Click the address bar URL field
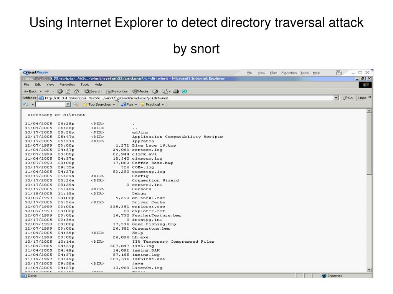This screenshot has height=294, width=393. 188,98
